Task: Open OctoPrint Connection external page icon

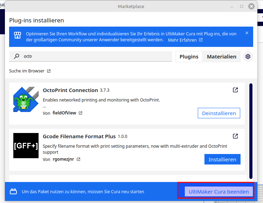Action: coord(235,90)
